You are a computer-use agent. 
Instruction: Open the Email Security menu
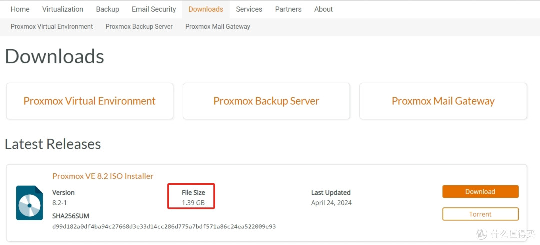coord(154,9)
